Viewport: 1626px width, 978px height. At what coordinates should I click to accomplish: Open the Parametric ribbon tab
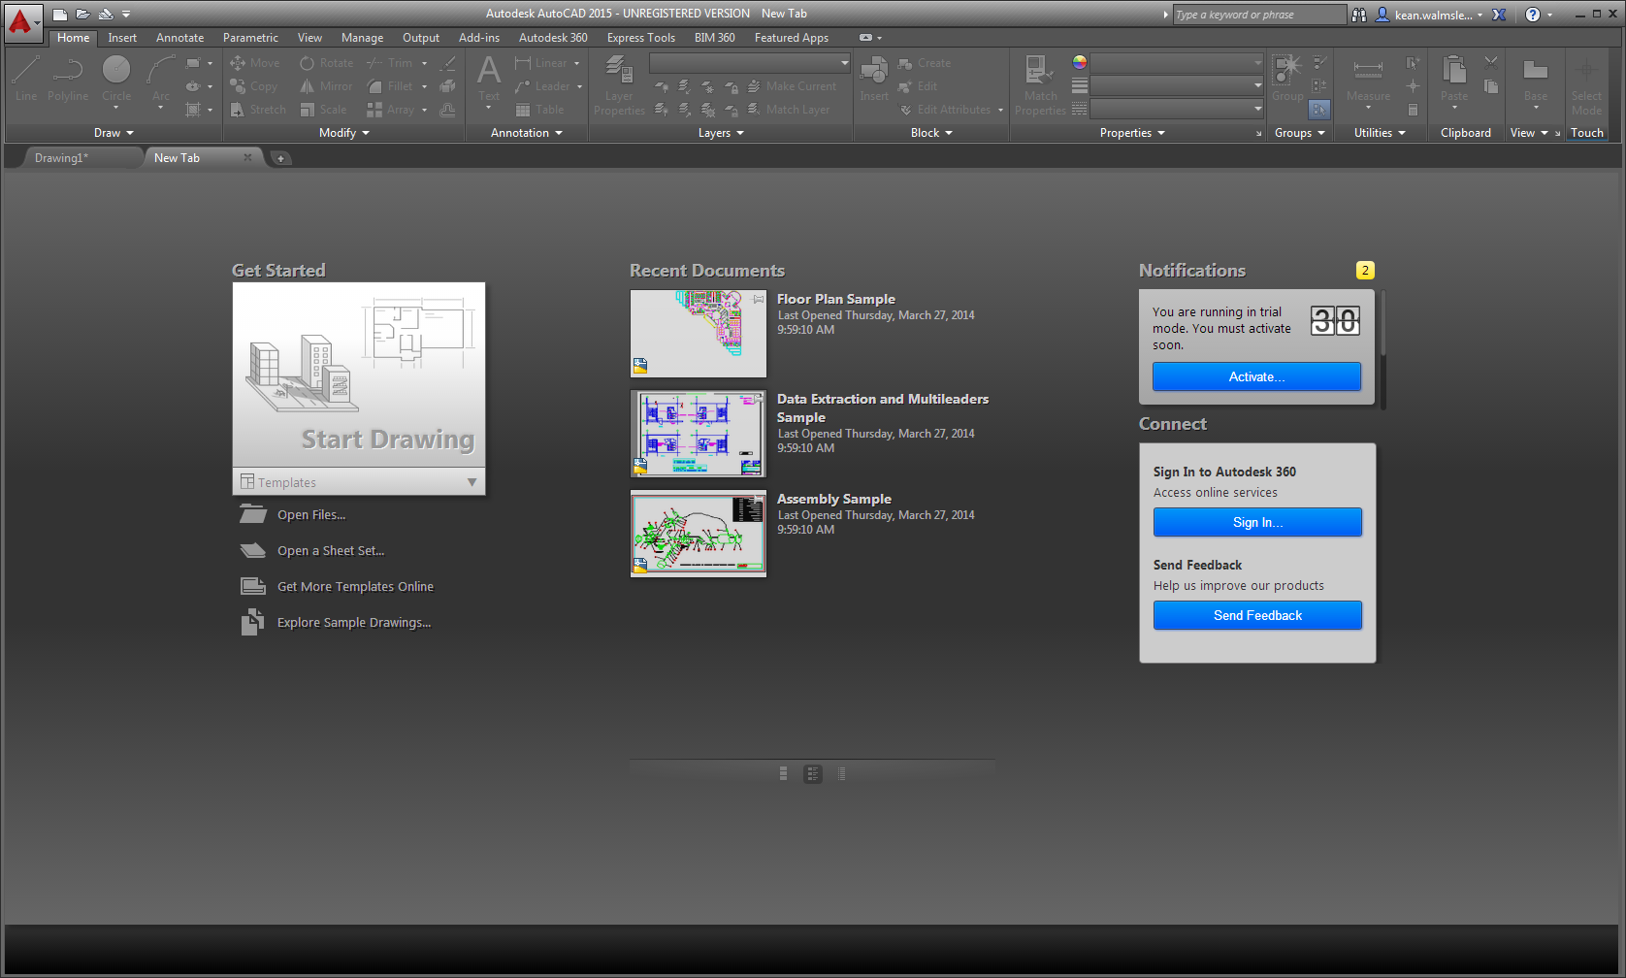pos(250,38)
